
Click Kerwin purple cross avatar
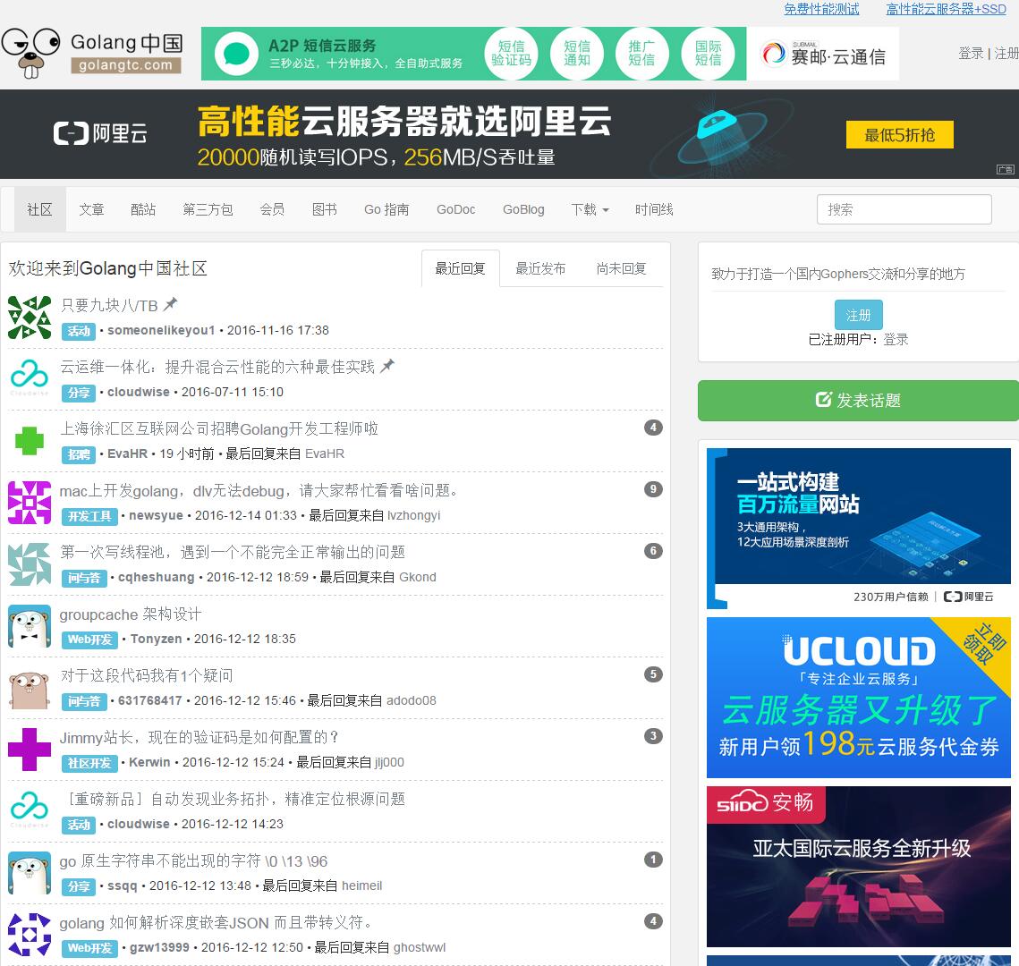point(30,750)
